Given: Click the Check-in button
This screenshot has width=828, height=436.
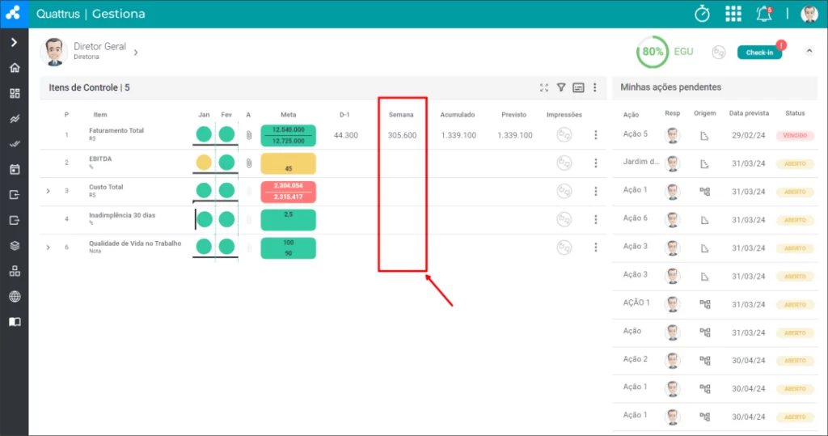Looking at the screenshot, I should (759, 53).
